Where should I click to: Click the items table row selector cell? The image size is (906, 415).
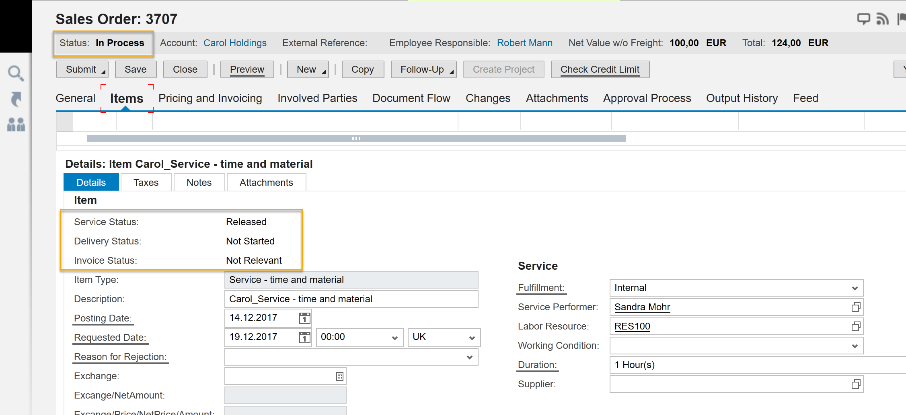[x=65, y=122]
